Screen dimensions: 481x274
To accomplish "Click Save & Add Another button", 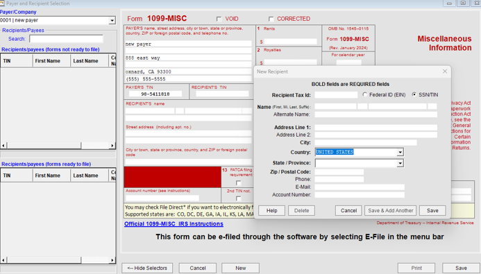I will coord(390,211).
